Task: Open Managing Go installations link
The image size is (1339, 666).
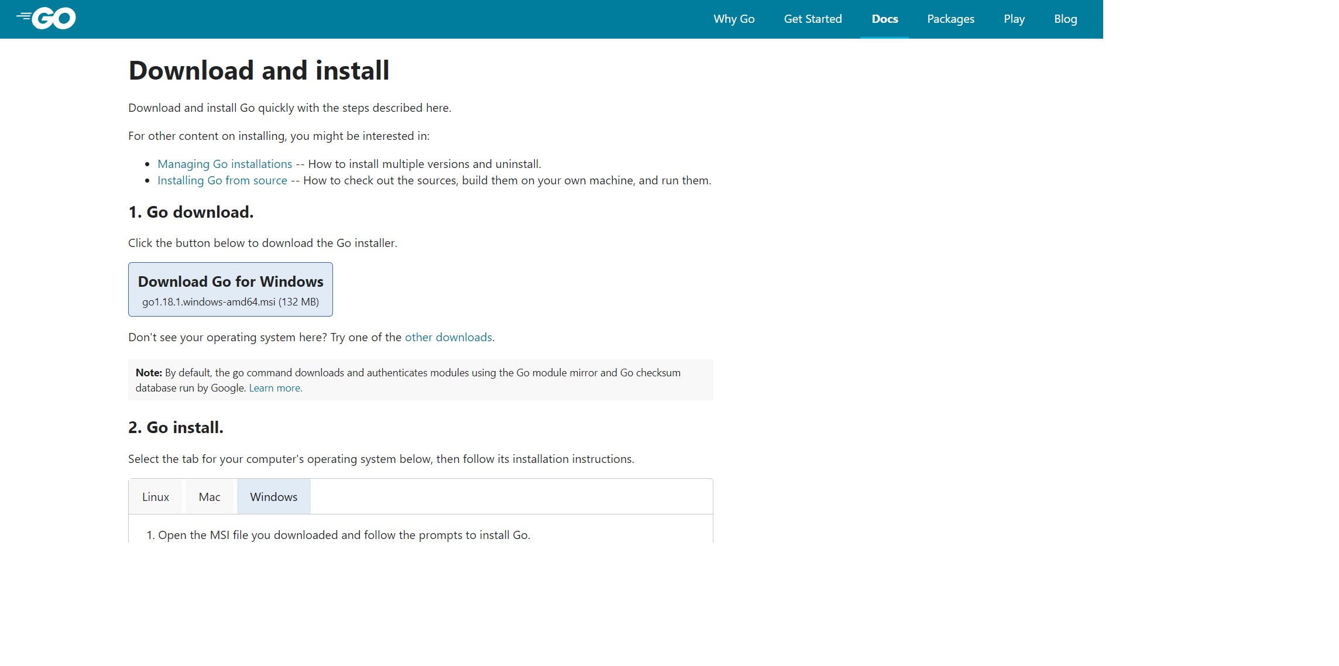Action: 225,164
